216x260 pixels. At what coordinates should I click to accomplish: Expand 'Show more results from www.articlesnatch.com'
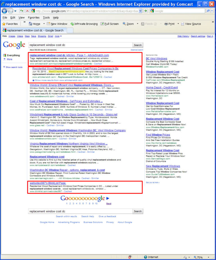(57, 80)
